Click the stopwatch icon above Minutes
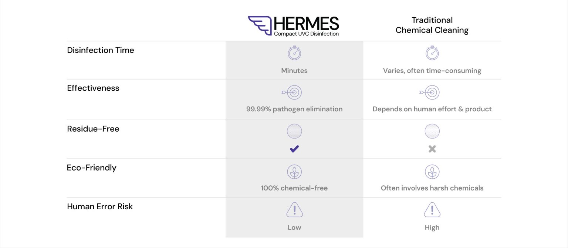Screen dimensions: 568x248 (294, 53)
